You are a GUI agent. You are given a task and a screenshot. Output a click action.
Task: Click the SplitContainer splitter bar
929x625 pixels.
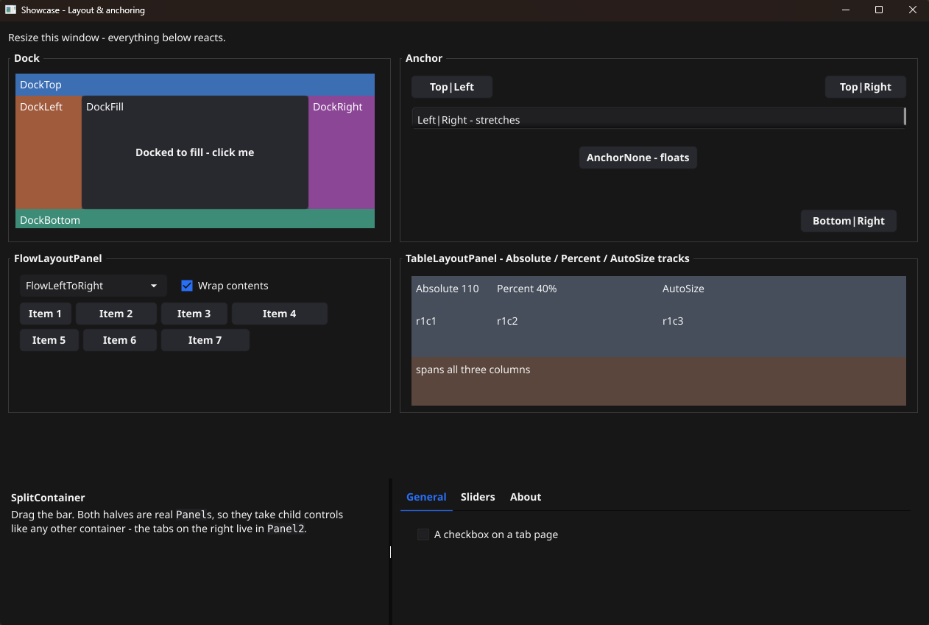pos(390,552)
